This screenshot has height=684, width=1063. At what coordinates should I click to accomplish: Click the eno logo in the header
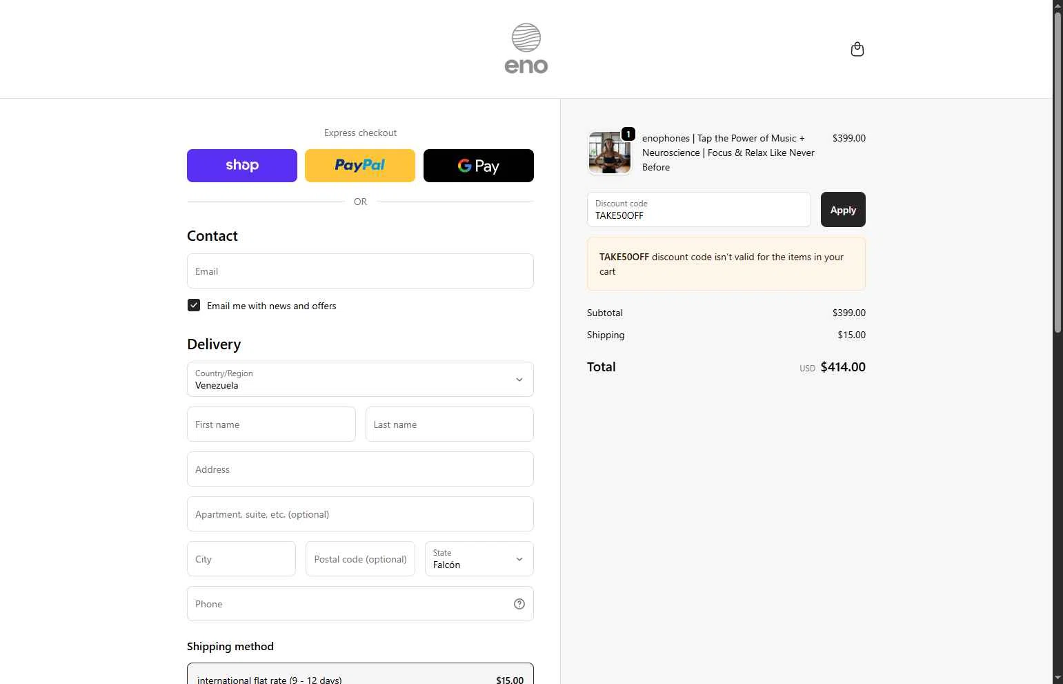point(526,49)
